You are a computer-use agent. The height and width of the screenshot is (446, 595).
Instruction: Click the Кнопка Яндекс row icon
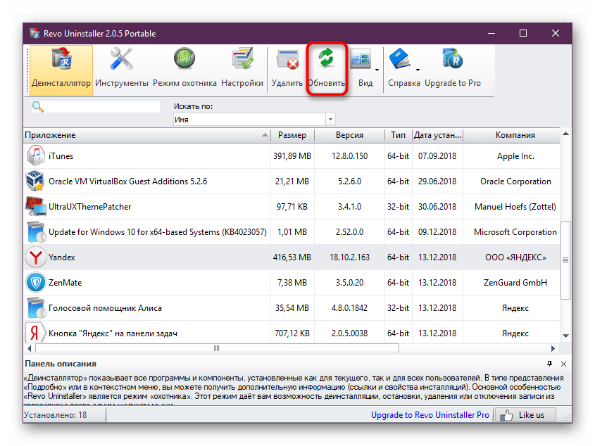coord(36,333)
